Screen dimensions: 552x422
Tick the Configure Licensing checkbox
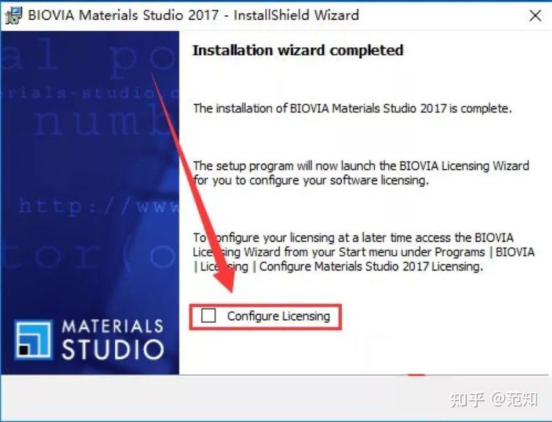tap(209, 315)
